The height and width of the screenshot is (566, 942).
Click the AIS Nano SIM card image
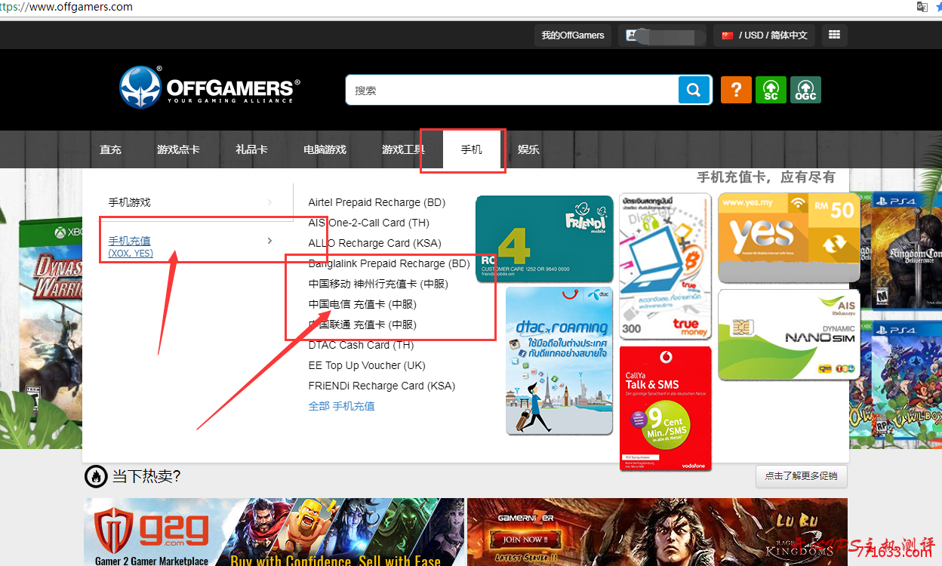[790, 334]
